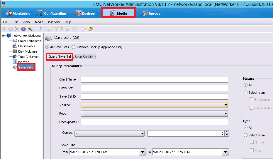273x159 pixels.
Task: Select Type All radio button
Action: click(x=245, y=128)
